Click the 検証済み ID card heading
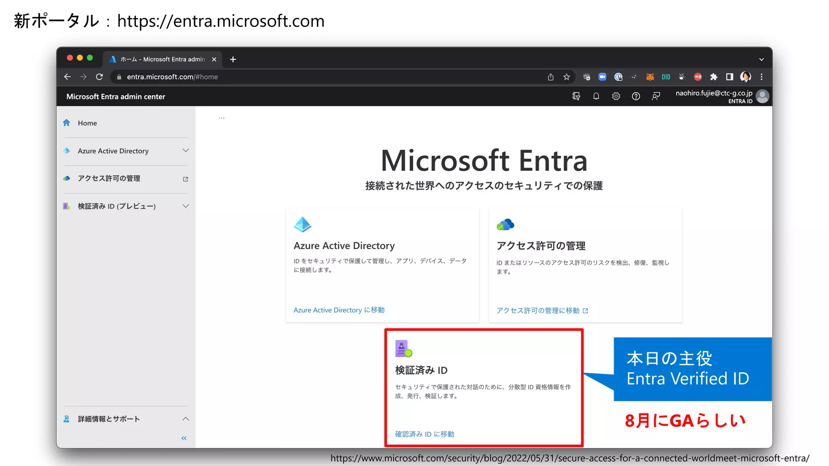 pyautogui.click(x=421, y=370)
